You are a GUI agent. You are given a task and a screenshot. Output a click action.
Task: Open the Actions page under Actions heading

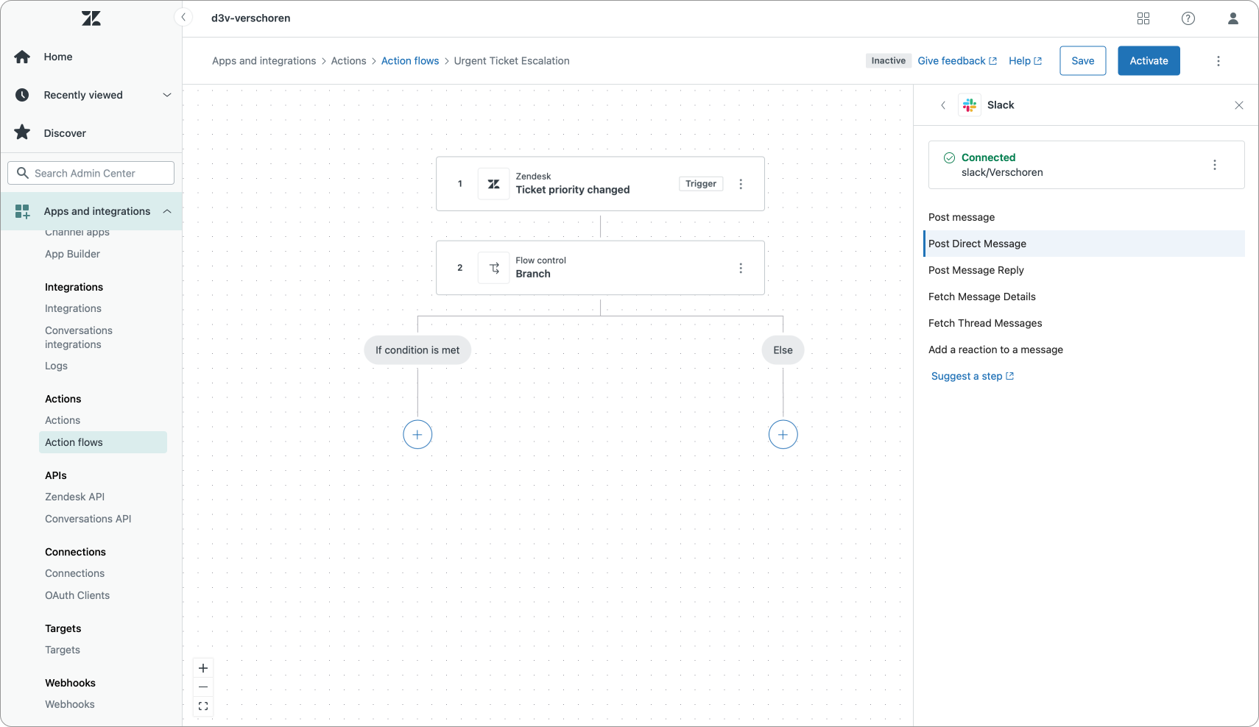tap(63, 420)
